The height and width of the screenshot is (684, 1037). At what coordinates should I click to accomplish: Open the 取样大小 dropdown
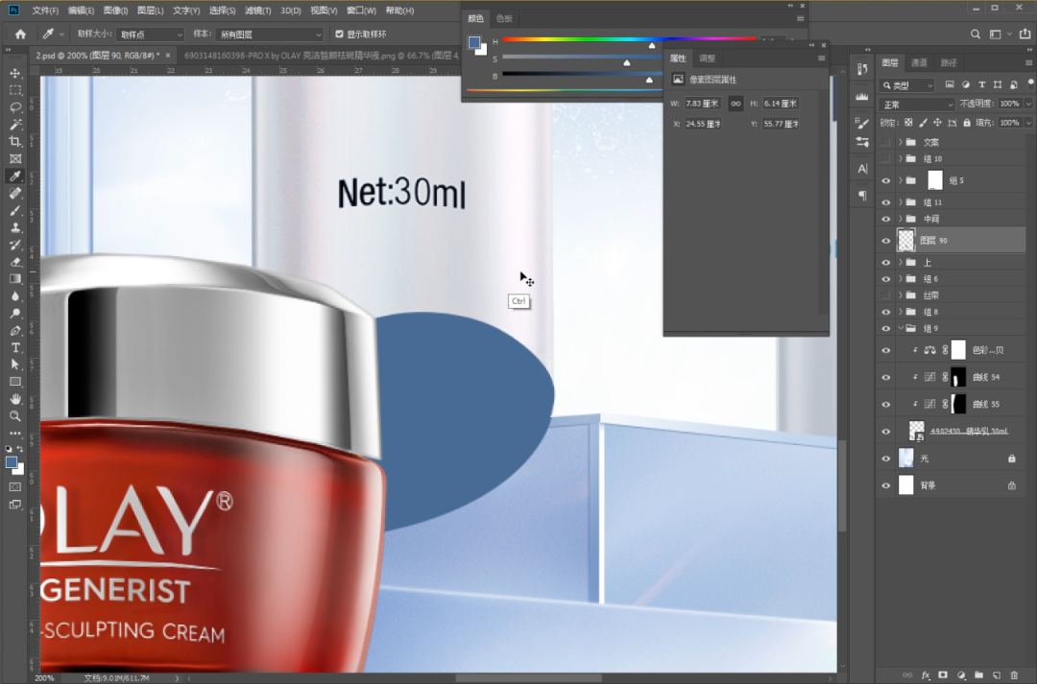pos(151,35)
